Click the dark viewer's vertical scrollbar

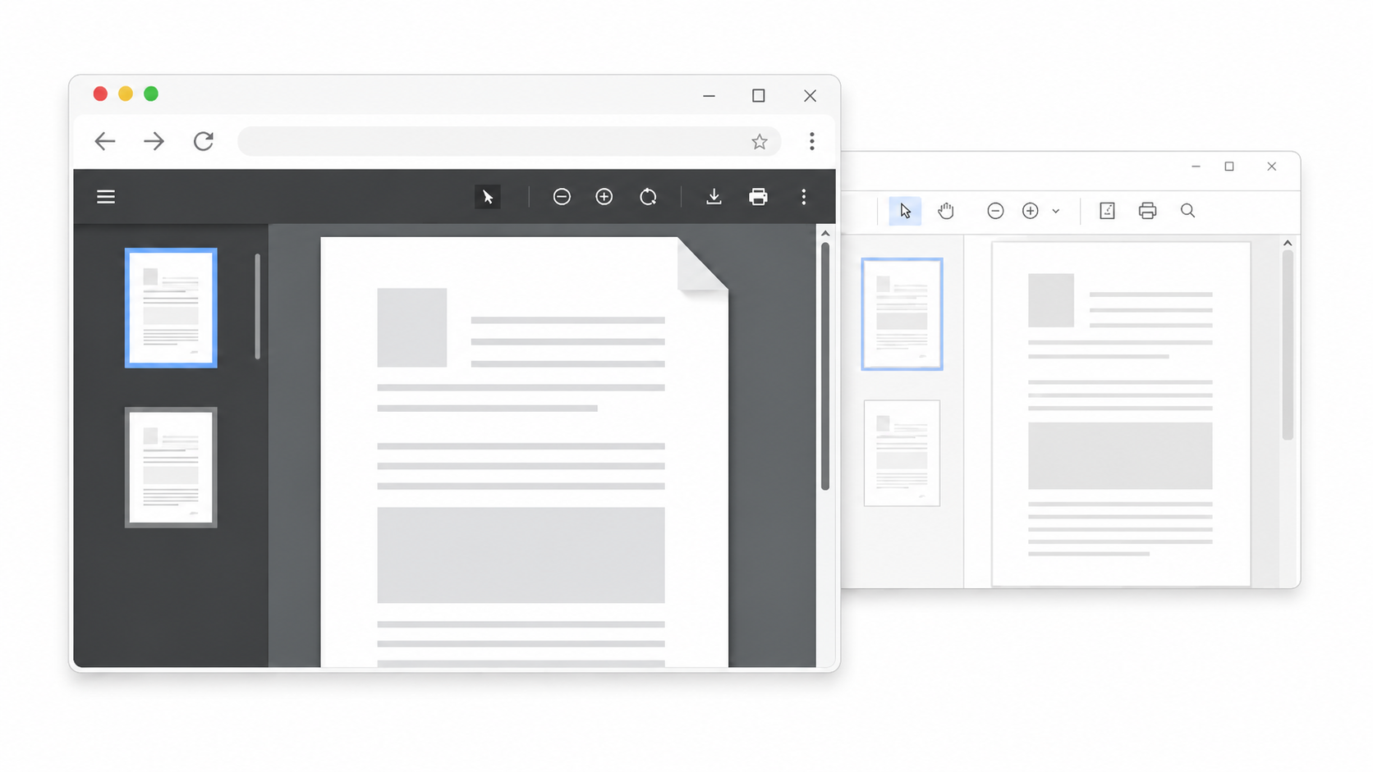(825, 366)
